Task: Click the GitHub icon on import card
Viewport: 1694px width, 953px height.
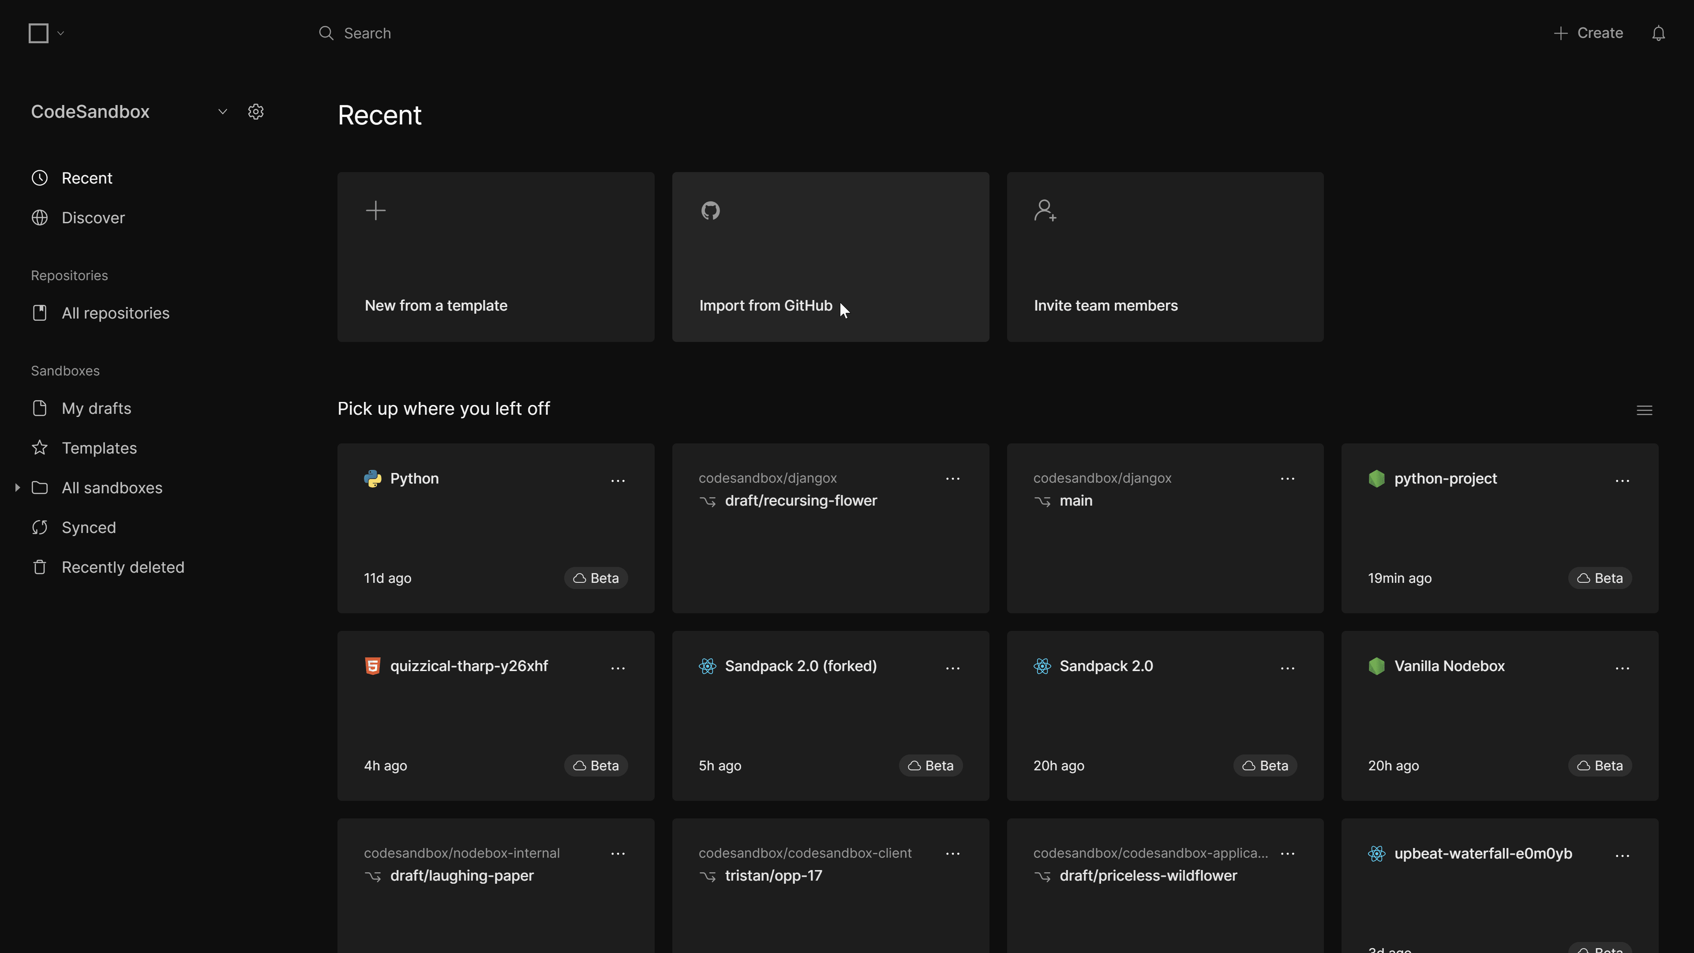Action: 710,210
